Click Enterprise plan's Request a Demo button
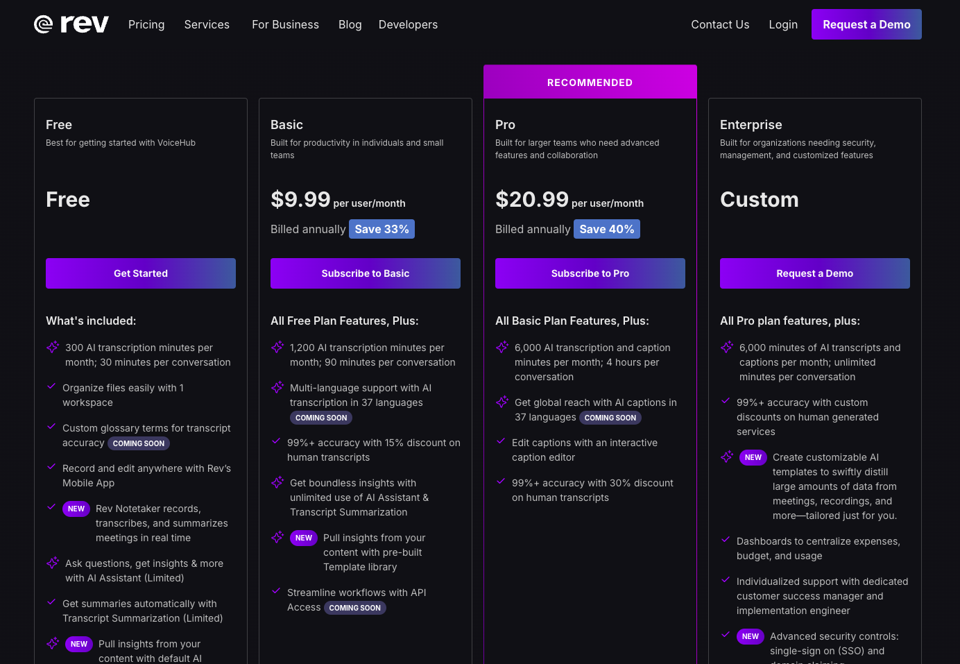 (x=815, y=273)
